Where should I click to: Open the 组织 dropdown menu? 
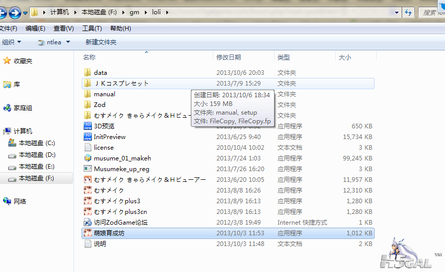tap(12, 42)
